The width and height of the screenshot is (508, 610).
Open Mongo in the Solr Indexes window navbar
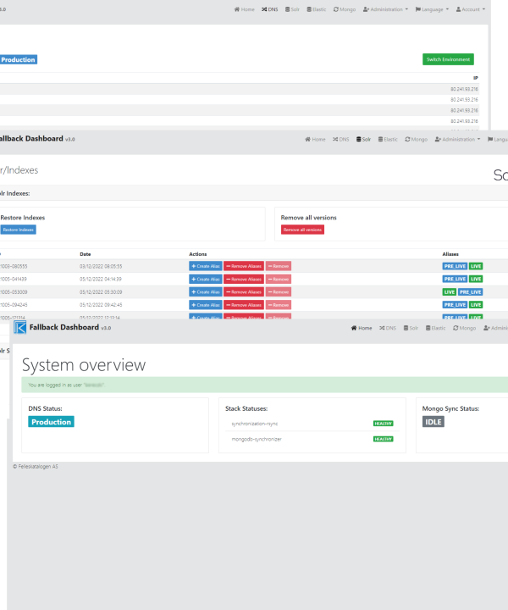click(417, 139)
